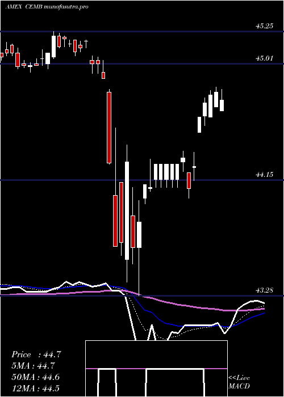Viewport: 284px width, 397px height.
Task: Click the tallest red candle below the 45.01 line
Action: [x=109, y=128]
